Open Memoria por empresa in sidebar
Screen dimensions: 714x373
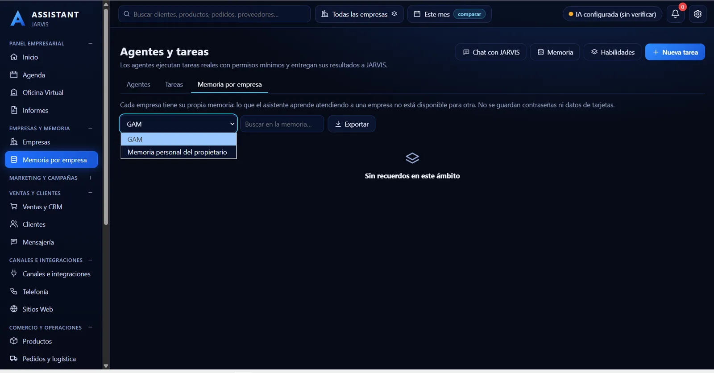(x=51, y=160)
